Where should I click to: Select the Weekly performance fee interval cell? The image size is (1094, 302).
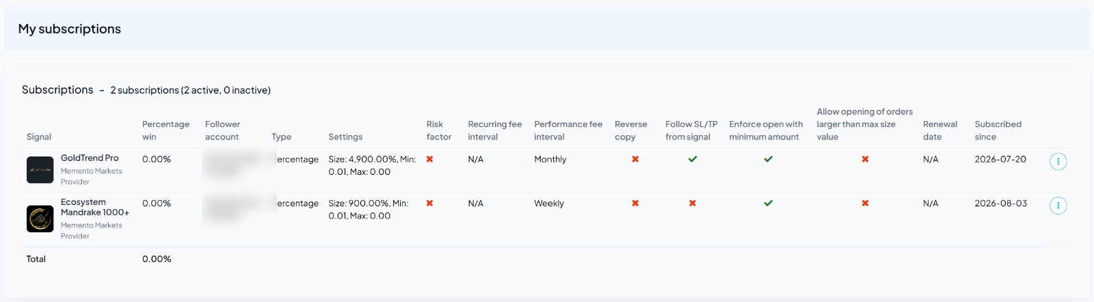click(549, 204)
